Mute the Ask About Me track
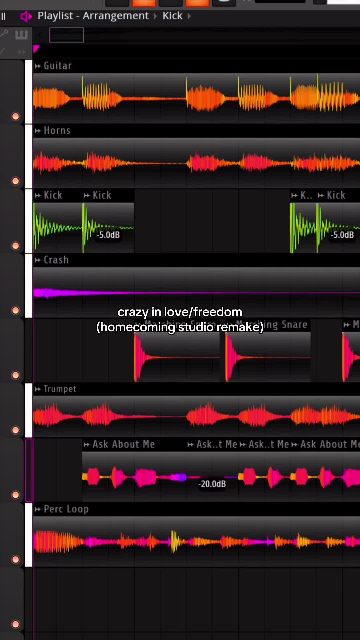This screenshot has width=360, height=640. point(15,495)
